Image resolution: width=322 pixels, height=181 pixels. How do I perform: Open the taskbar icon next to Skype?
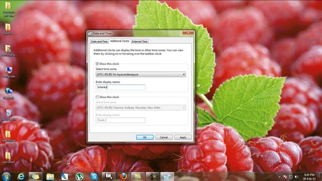109,176
